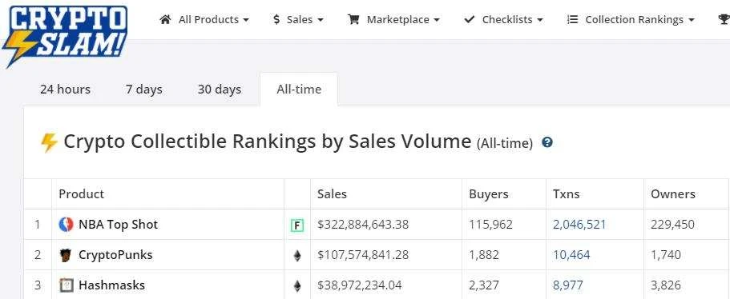Open the CryptoPunks product link

tap(115, 255)
